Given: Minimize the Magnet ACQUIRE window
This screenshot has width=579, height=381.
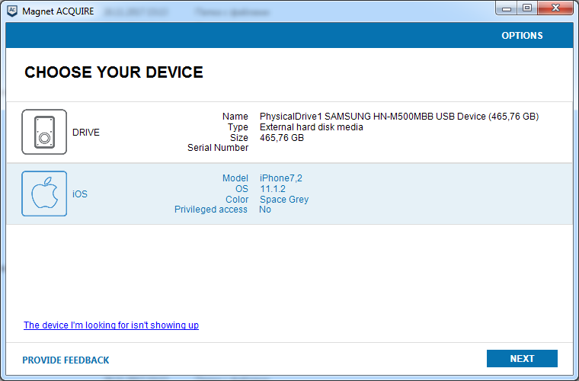Looking at the screenshot, I should click(507, 8).
